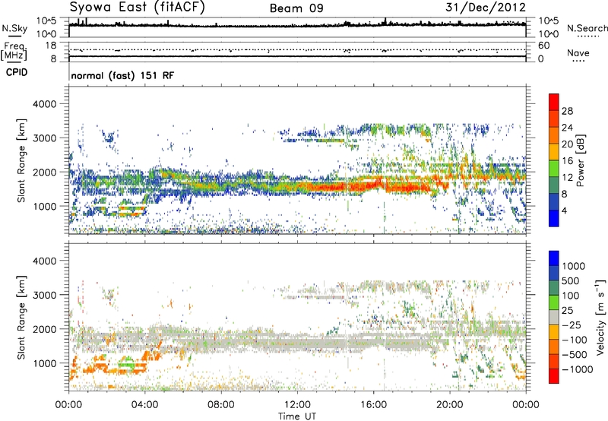
Task: Click the '500' velocity colorbar label
Action: pos(571,280)
